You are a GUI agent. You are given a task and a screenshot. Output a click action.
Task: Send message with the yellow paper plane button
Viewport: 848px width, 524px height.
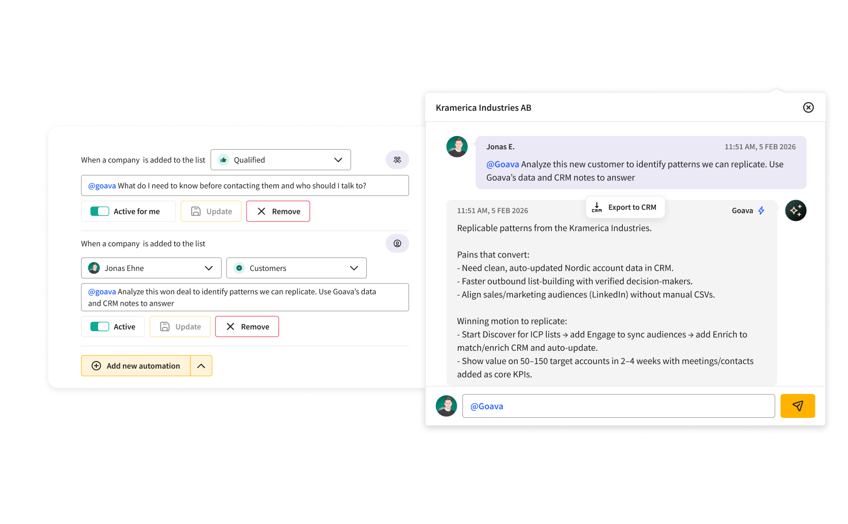click(x=797, y=406)
